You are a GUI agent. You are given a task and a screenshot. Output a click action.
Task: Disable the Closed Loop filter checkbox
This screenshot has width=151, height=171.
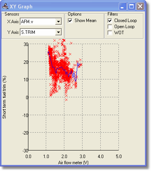(x=110, y=21)
